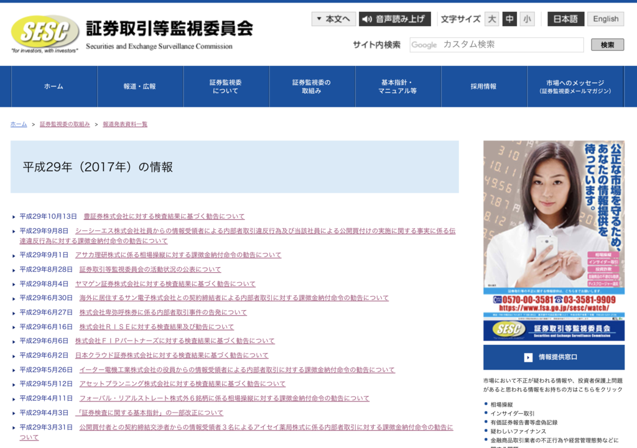Switch language to English
The height and width of the screenshot is (448, 637).
click(x=606, y=19)
